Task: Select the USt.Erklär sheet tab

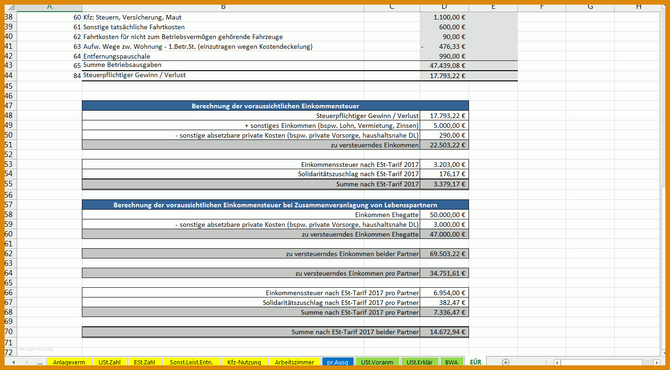Action: (x=420, y=362)
